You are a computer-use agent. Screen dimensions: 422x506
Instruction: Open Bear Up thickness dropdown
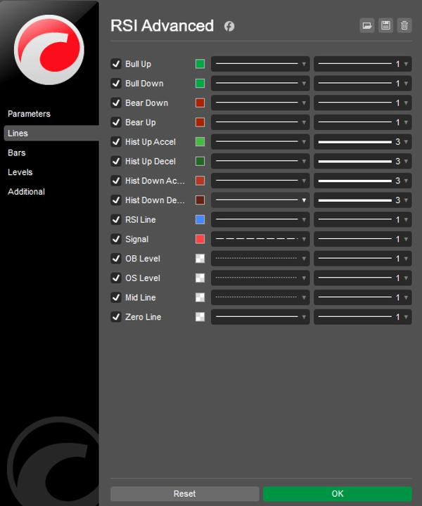pyautogui.click(x=363, y=122)
